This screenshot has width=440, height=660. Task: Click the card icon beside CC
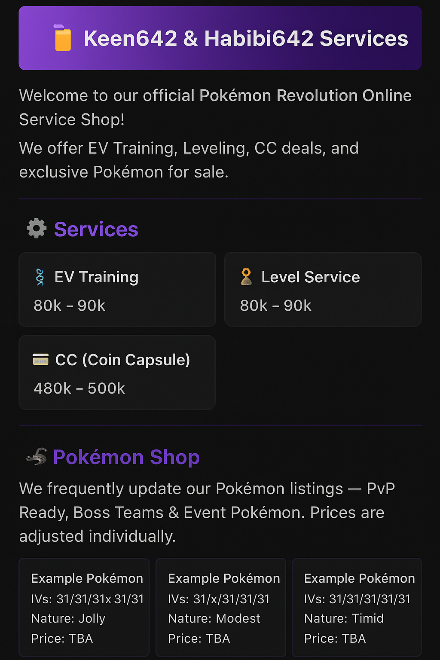pos(41,360)
